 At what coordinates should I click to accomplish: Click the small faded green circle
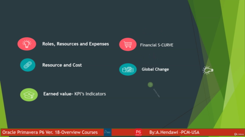click(150, 84)
